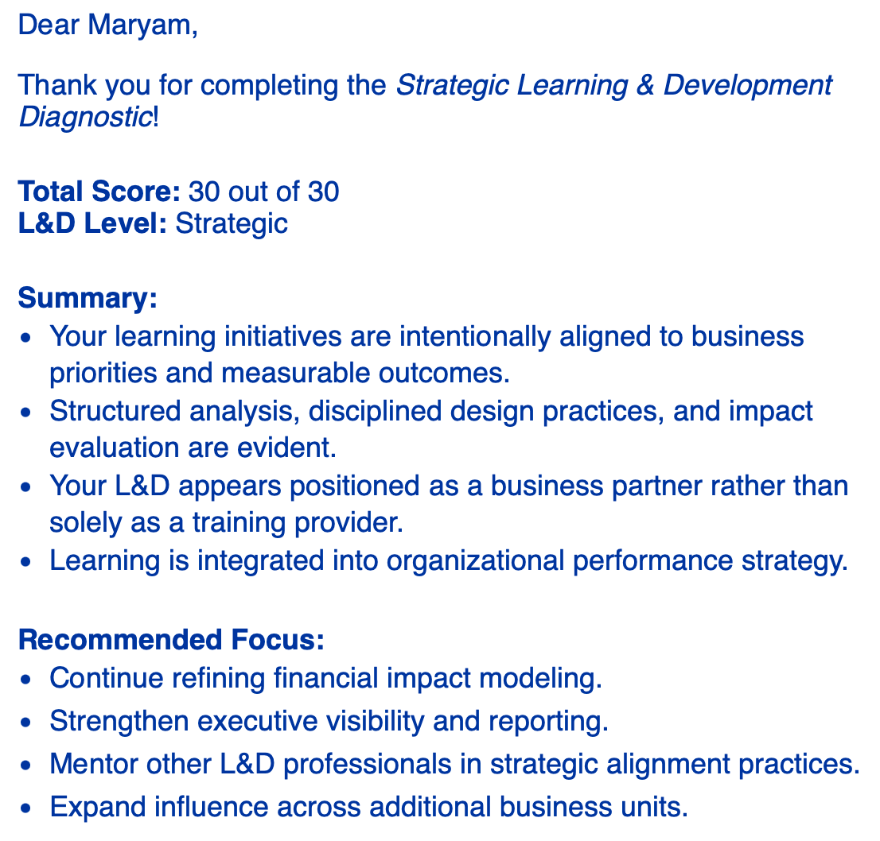Click the bullet about learning initiatives alignment
This screenshot has width=880, height=841.
click(426, 336)
